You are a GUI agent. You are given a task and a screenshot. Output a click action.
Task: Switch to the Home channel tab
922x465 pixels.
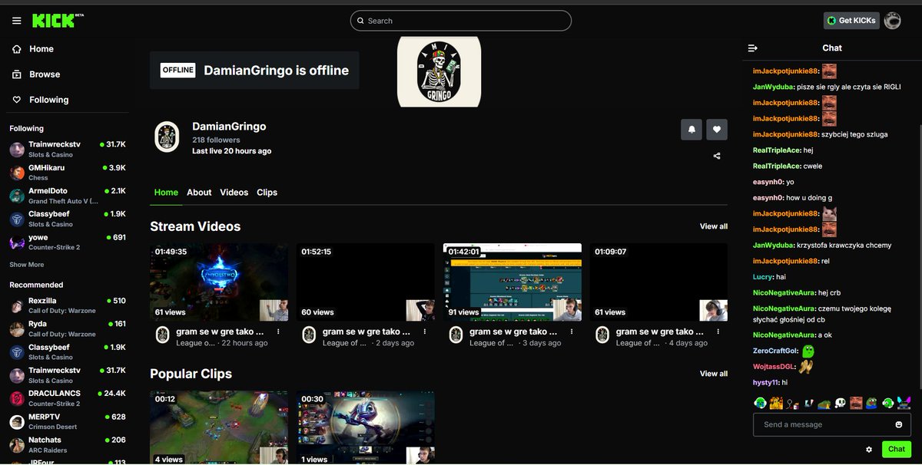166,193
